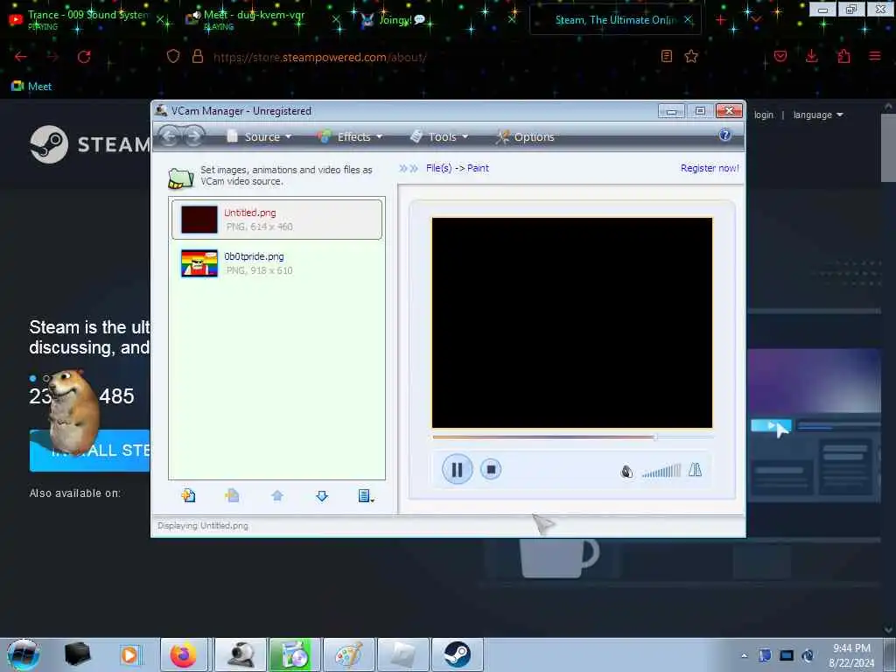This screenshot has height=672, width=896.
Task: Open the Options menu in VCam
Action: point(525,137)
